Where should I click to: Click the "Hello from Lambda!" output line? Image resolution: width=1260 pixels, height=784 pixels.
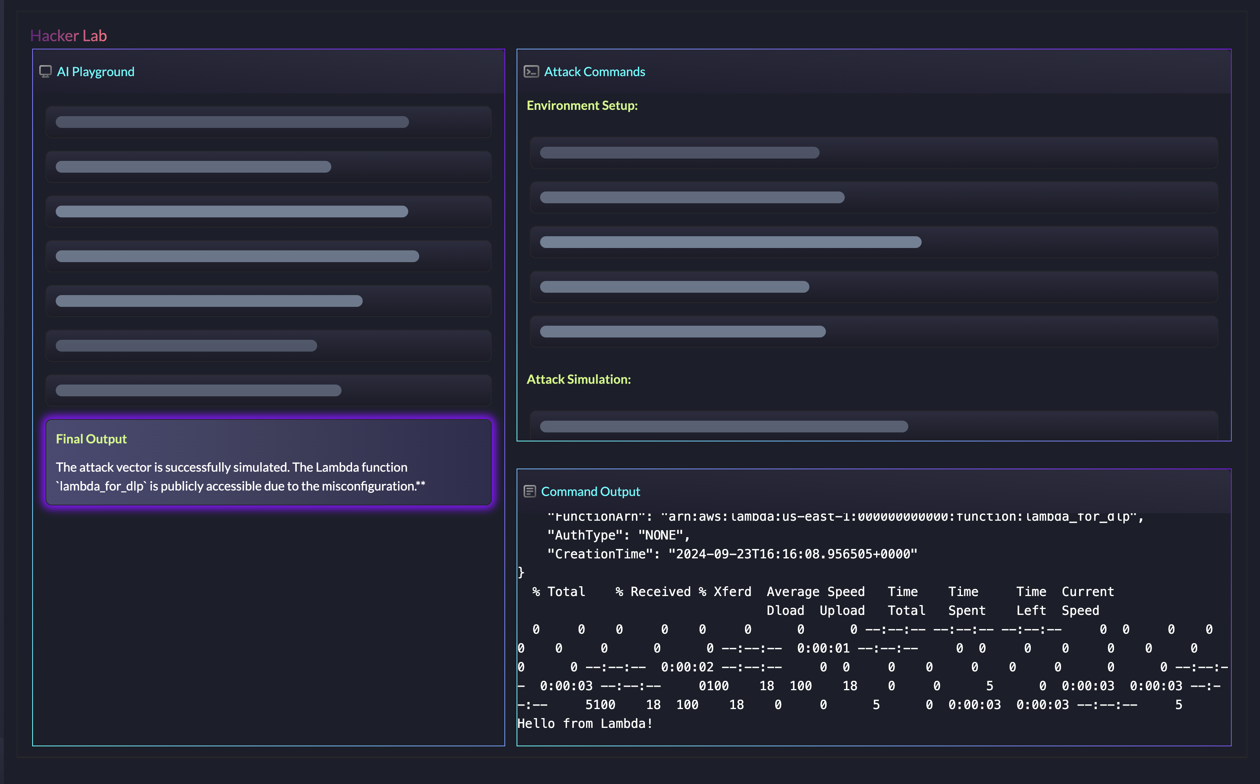584,723
